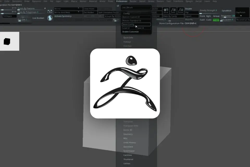Image resolution: width=250 pixels, height=167 pixels.
Task: Click the dot beside Polish By Features
Action: pos(45,8)
